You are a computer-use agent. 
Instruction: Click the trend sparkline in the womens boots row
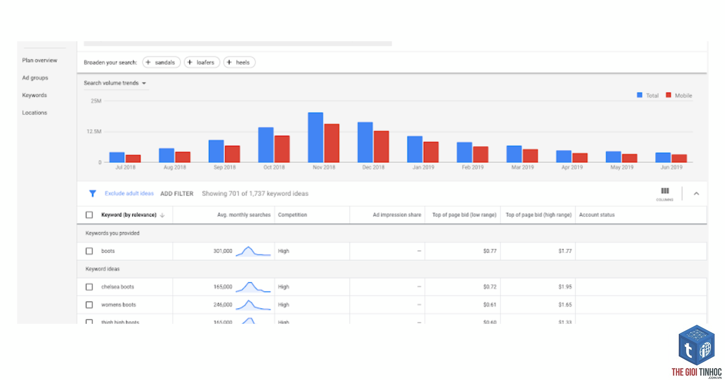[253, 305]
